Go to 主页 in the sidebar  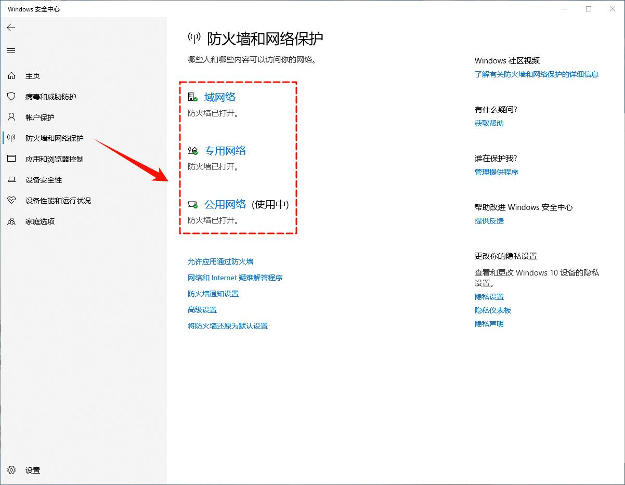pos(32,75)
